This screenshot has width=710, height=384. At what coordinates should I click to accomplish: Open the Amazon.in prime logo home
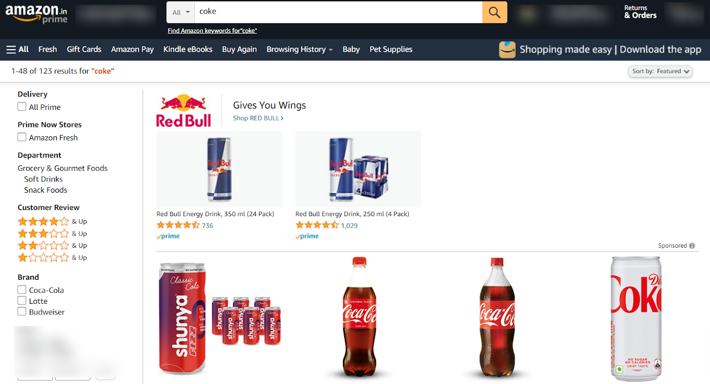click(x=36, y=13)
